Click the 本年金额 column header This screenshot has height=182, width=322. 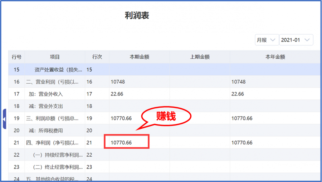tap(275, 57)
